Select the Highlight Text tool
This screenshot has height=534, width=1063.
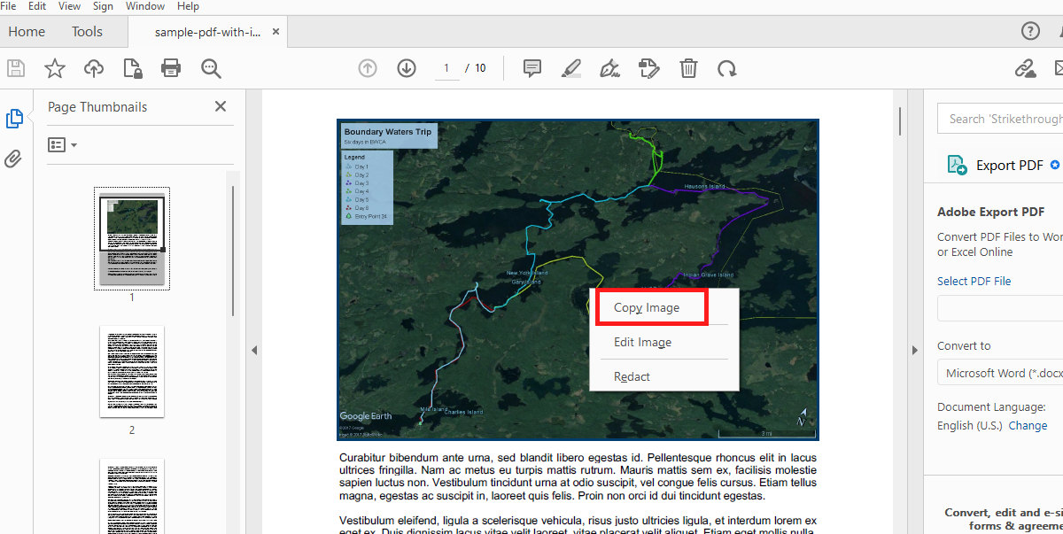[570, 68]
